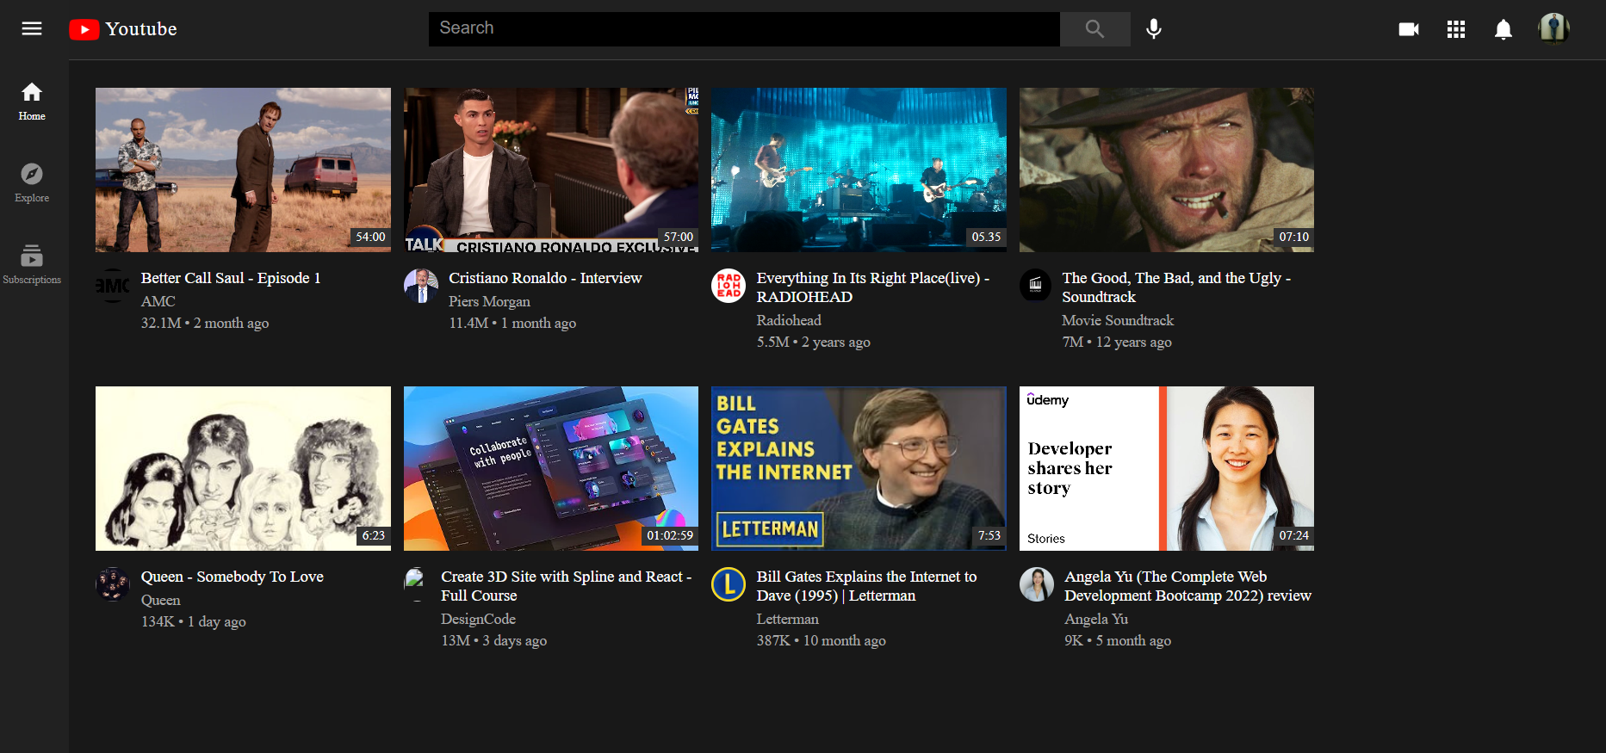Viewport: 1606px width, 753px height.
Task: Click the create video camera icon
Action: [1409, 29]
